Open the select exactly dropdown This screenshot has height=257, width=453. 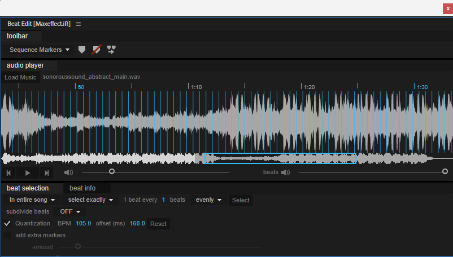tap(90, 200)
